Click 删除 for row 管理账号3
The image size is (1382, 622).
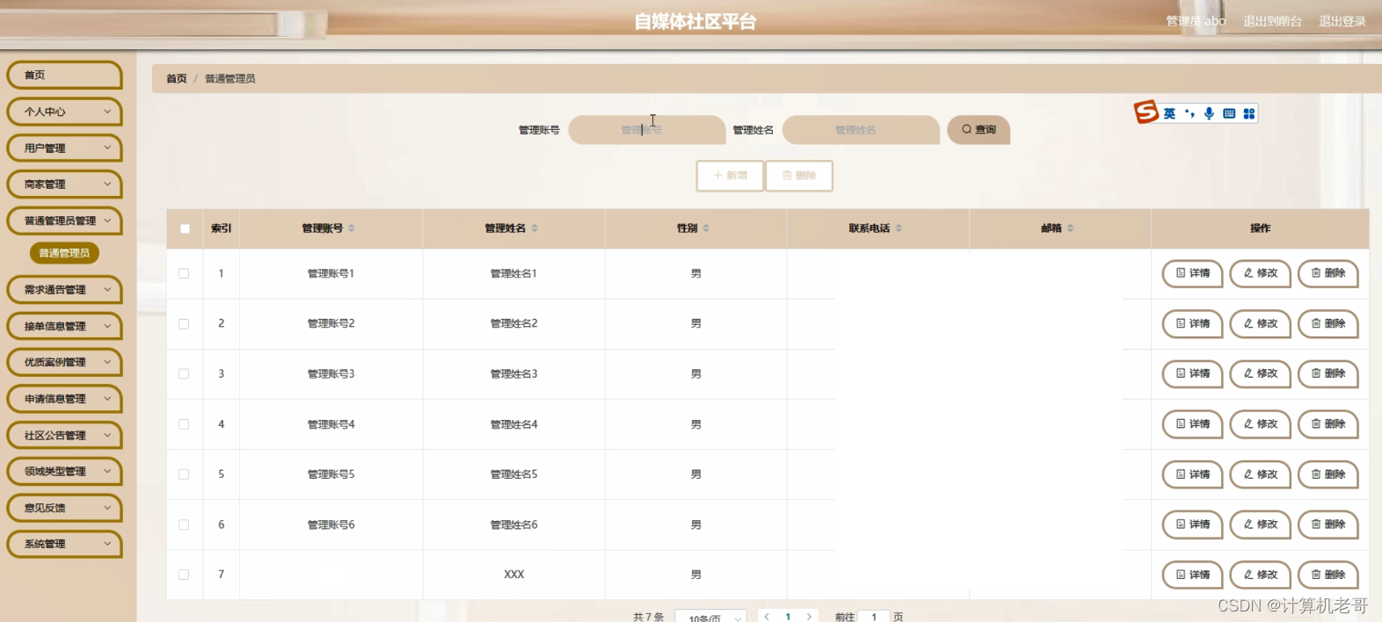click(x=1328, y=373)
